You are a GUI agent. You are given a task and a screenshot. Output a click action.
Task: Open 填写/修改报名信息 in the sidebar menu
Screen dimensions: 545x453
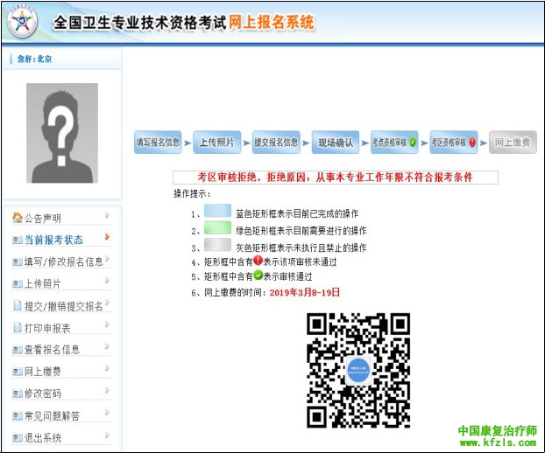(x=63, y=261)
